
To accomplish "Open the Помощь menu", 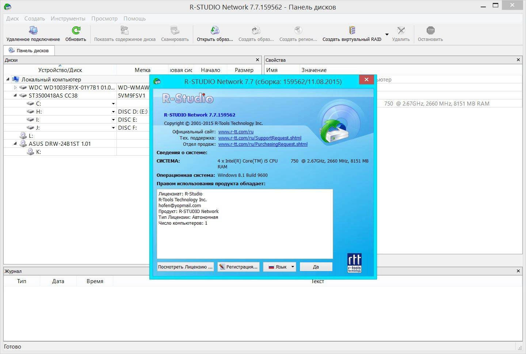I will click(134, 18).
